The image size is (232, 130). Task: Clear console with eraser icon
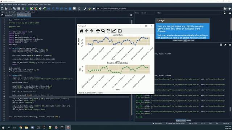click(225, 45)
